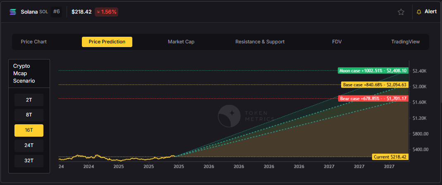Open the Market Cap tab
Screen dimensions: 442x185
pos(181,42)
